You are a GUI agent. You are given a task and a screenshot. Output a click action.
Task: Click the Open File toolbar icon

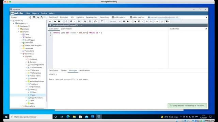click(55, 21)
